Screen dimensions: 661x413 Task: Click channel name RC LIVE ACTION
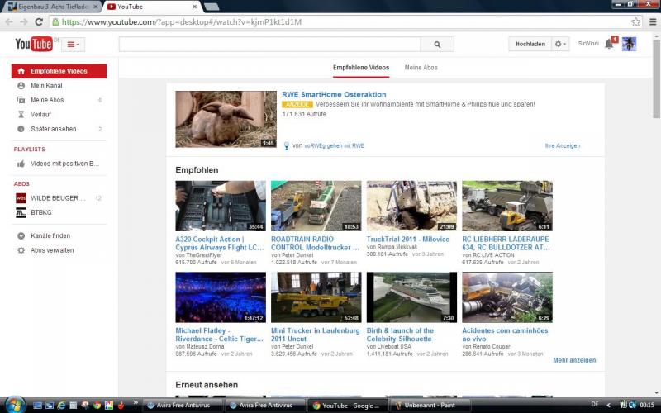[x=493, y=255]
